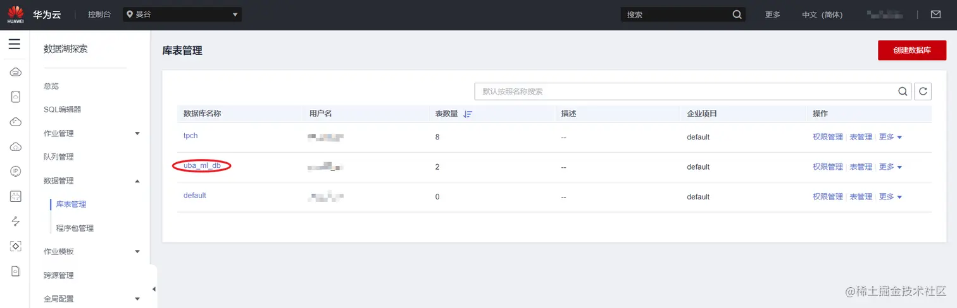Open the hamburger service list menu
Screen dimensions: 957x308
(x=15, y=44)
